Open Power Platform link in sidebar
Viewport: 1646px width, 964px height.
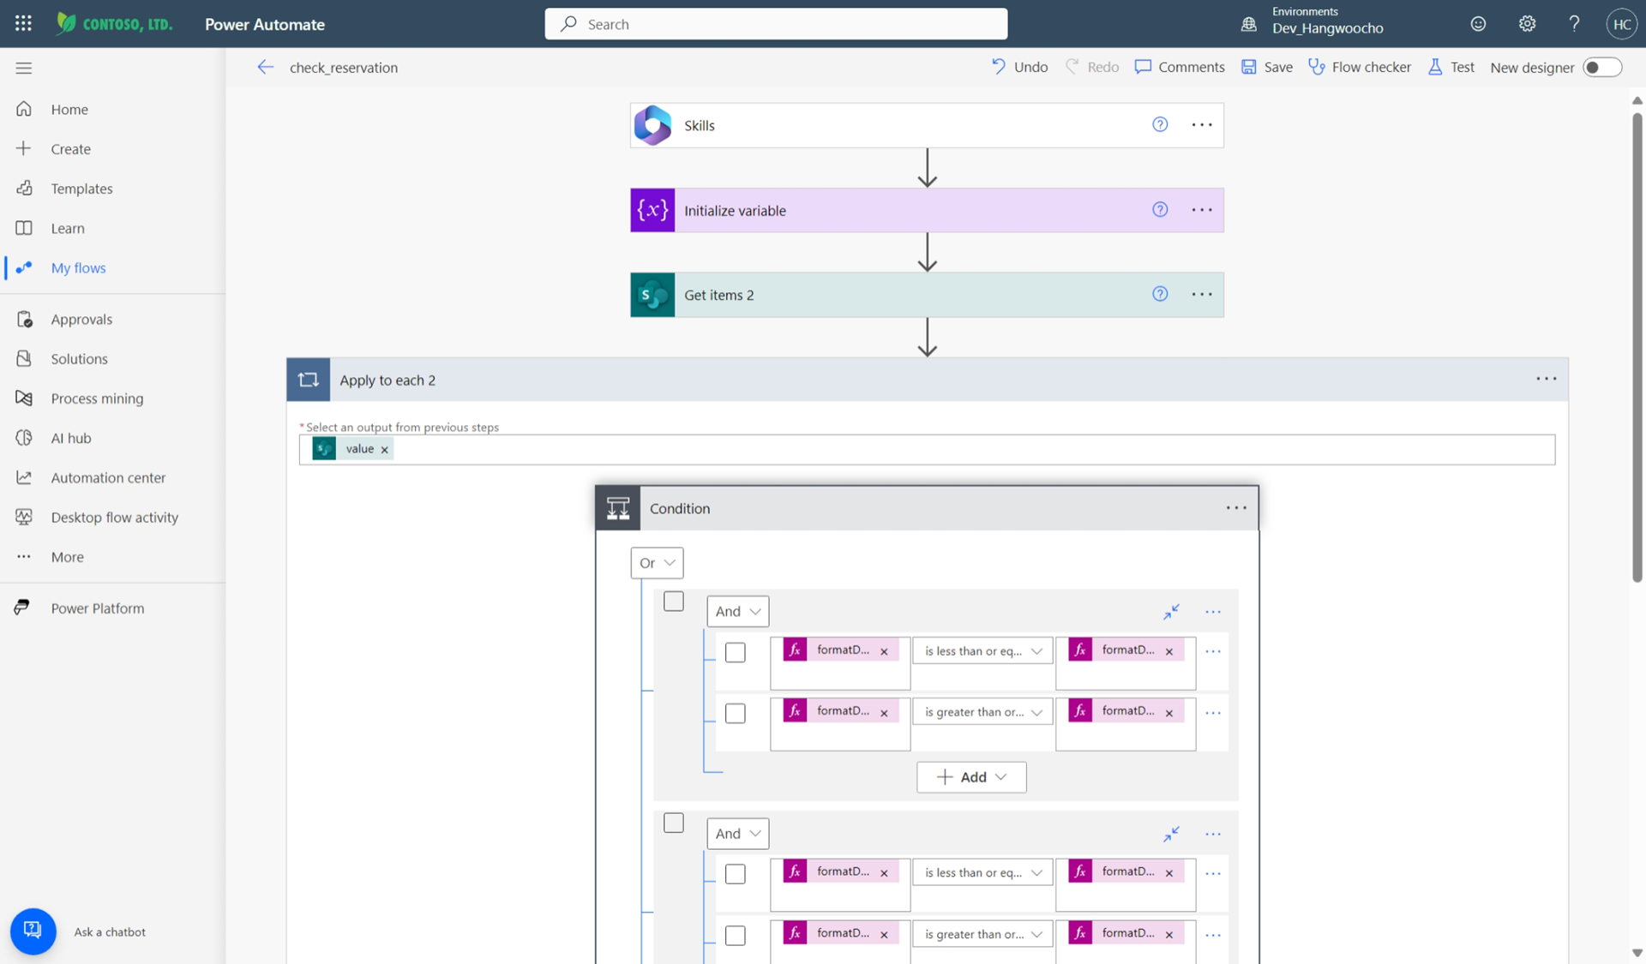tap(97, 608)
